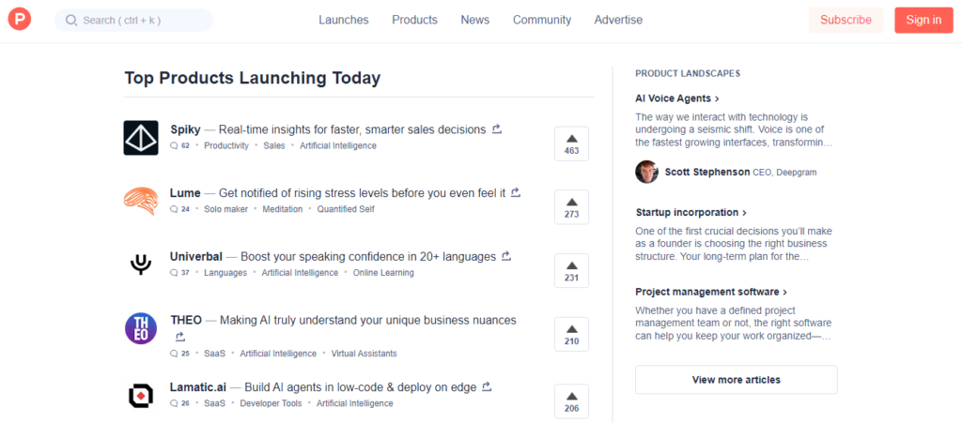Click the Sign in button
This screenshot has height=423, width=962.
click(x=923, y=21)
